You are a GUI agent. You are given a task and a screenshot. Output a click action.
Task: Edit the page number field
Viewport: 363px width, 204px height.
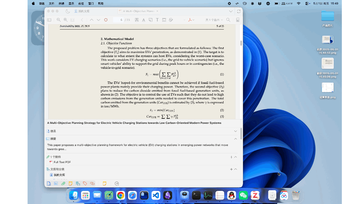pos(118,20)
